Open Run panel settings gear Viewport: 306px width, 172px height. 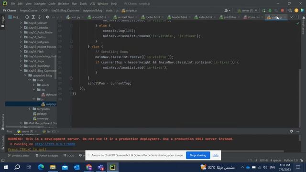292,131
